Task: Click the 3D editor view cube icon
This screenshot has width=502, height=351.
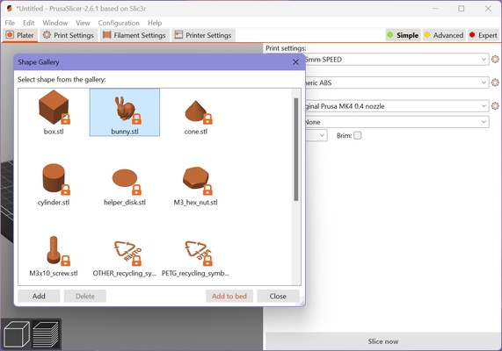Action: [x=17, y=334]
